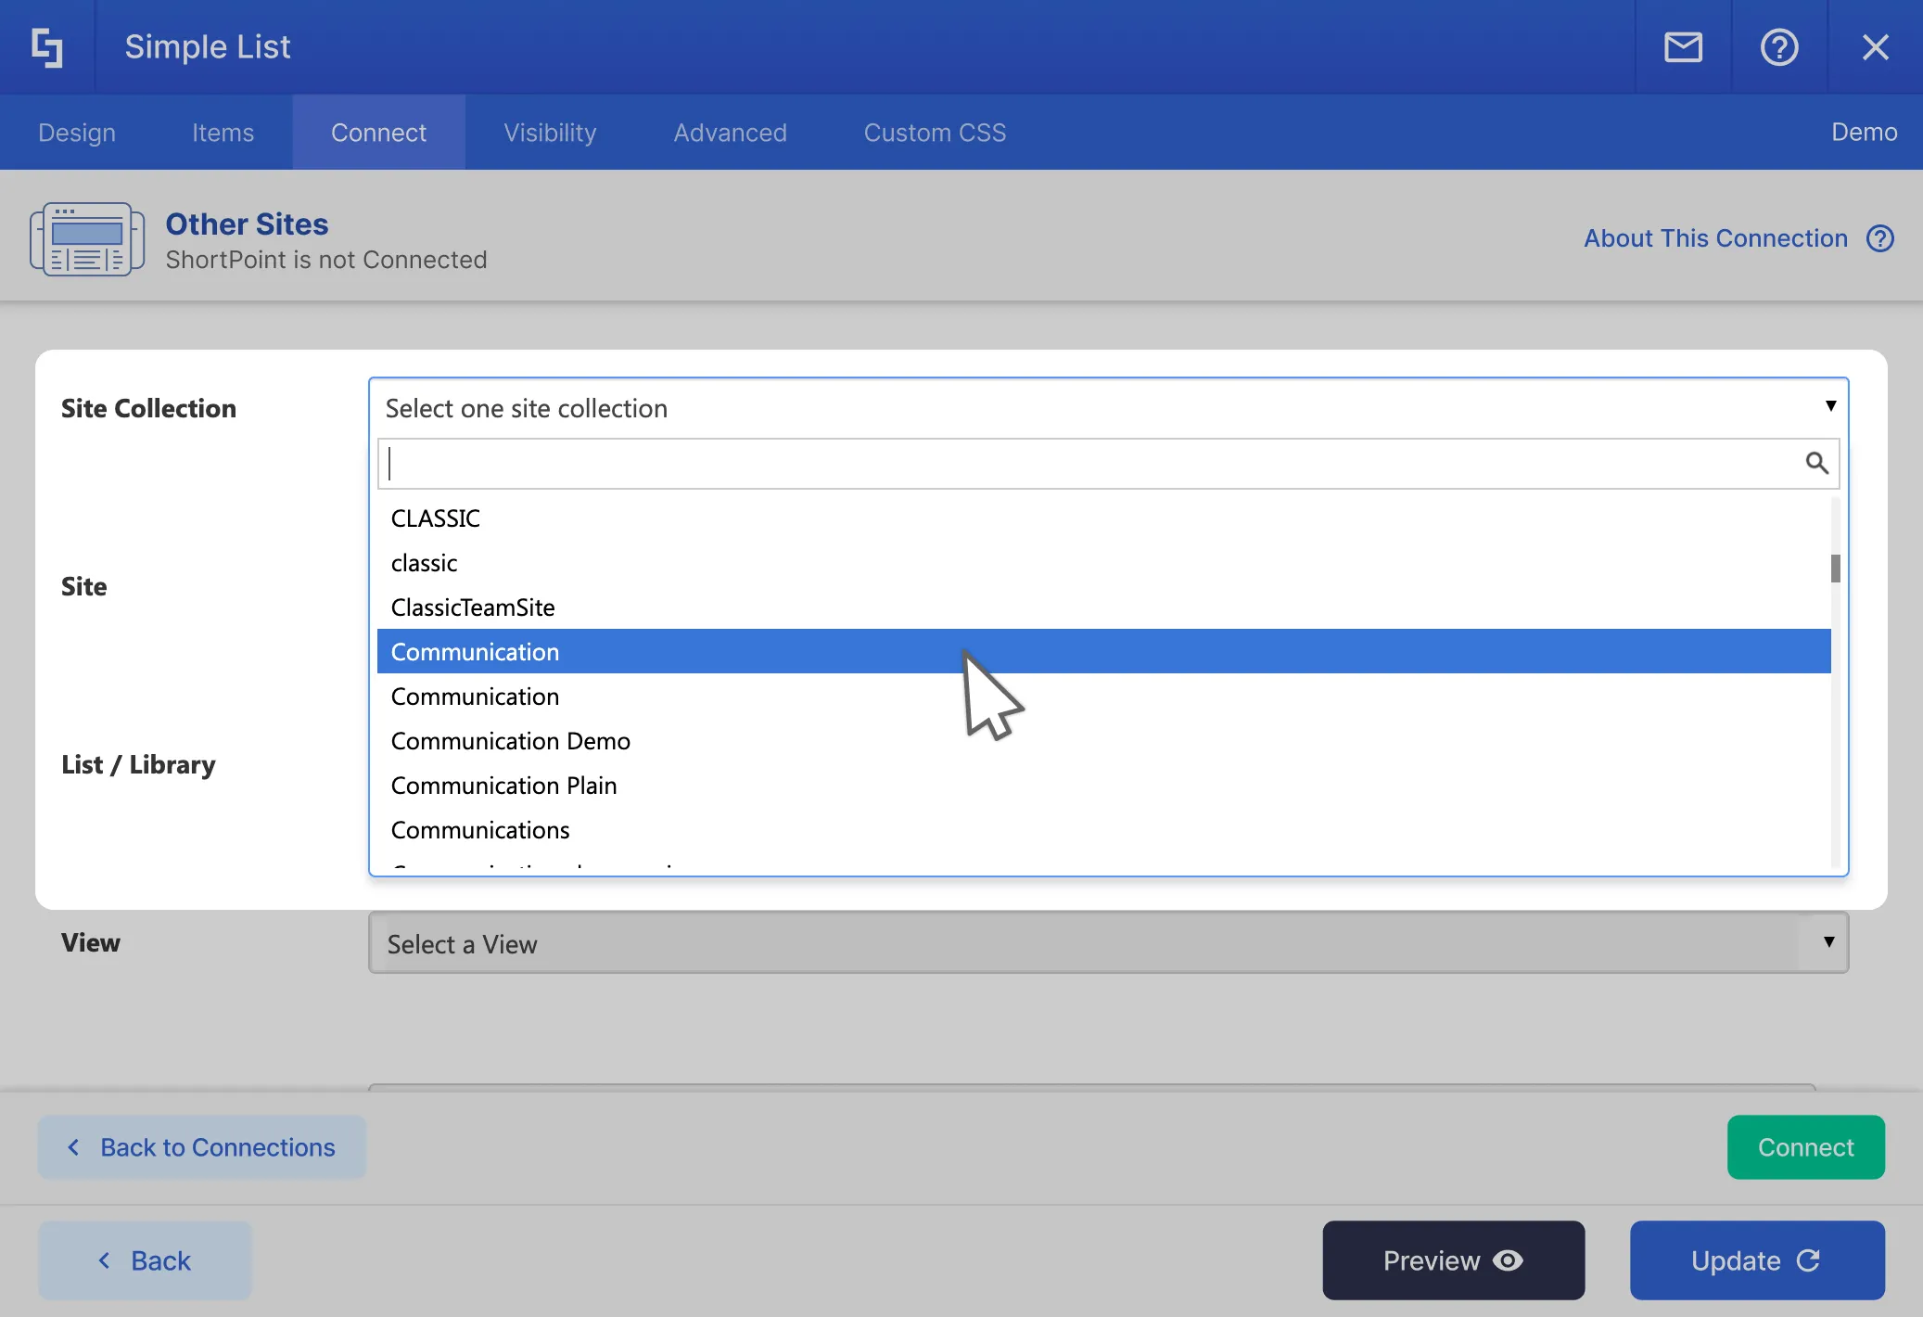Choose ClassicTeamSite from the list
1923x1317 pixels.
point(473,607)
